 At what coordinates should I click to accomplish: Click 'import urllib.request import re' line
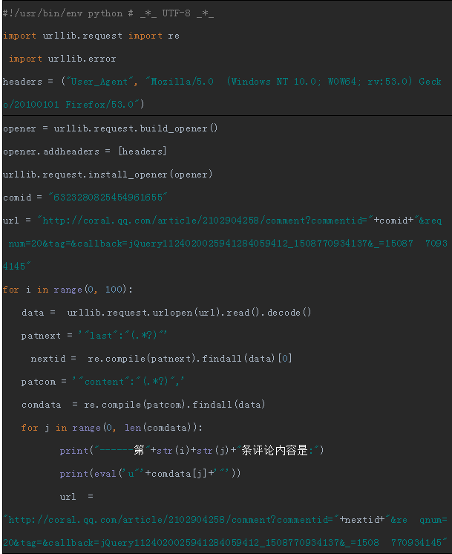coord(91,36)
